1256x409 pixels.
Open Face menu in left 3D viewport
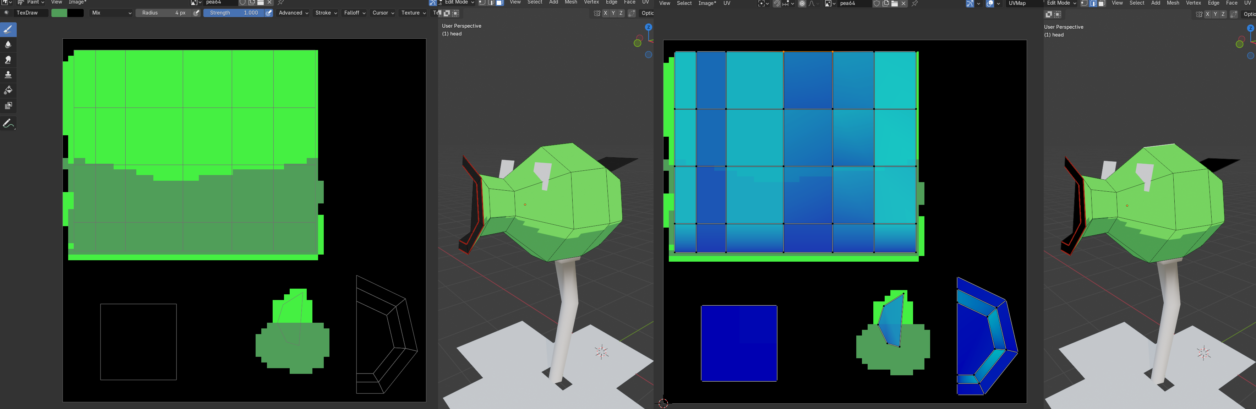point(629,2)
